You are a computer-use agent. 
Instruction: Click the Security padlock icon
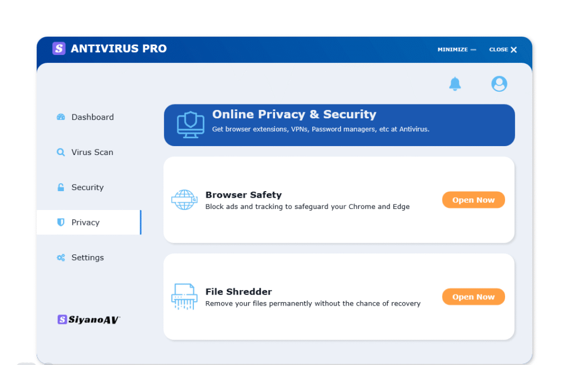[x=60, y=187]
